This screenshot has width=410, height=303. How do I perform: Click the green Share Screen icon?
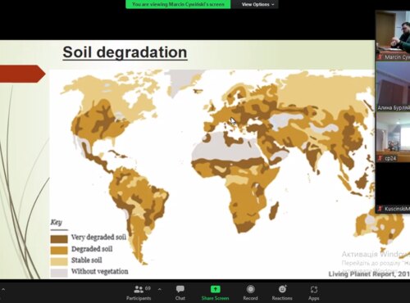[216, 289]
